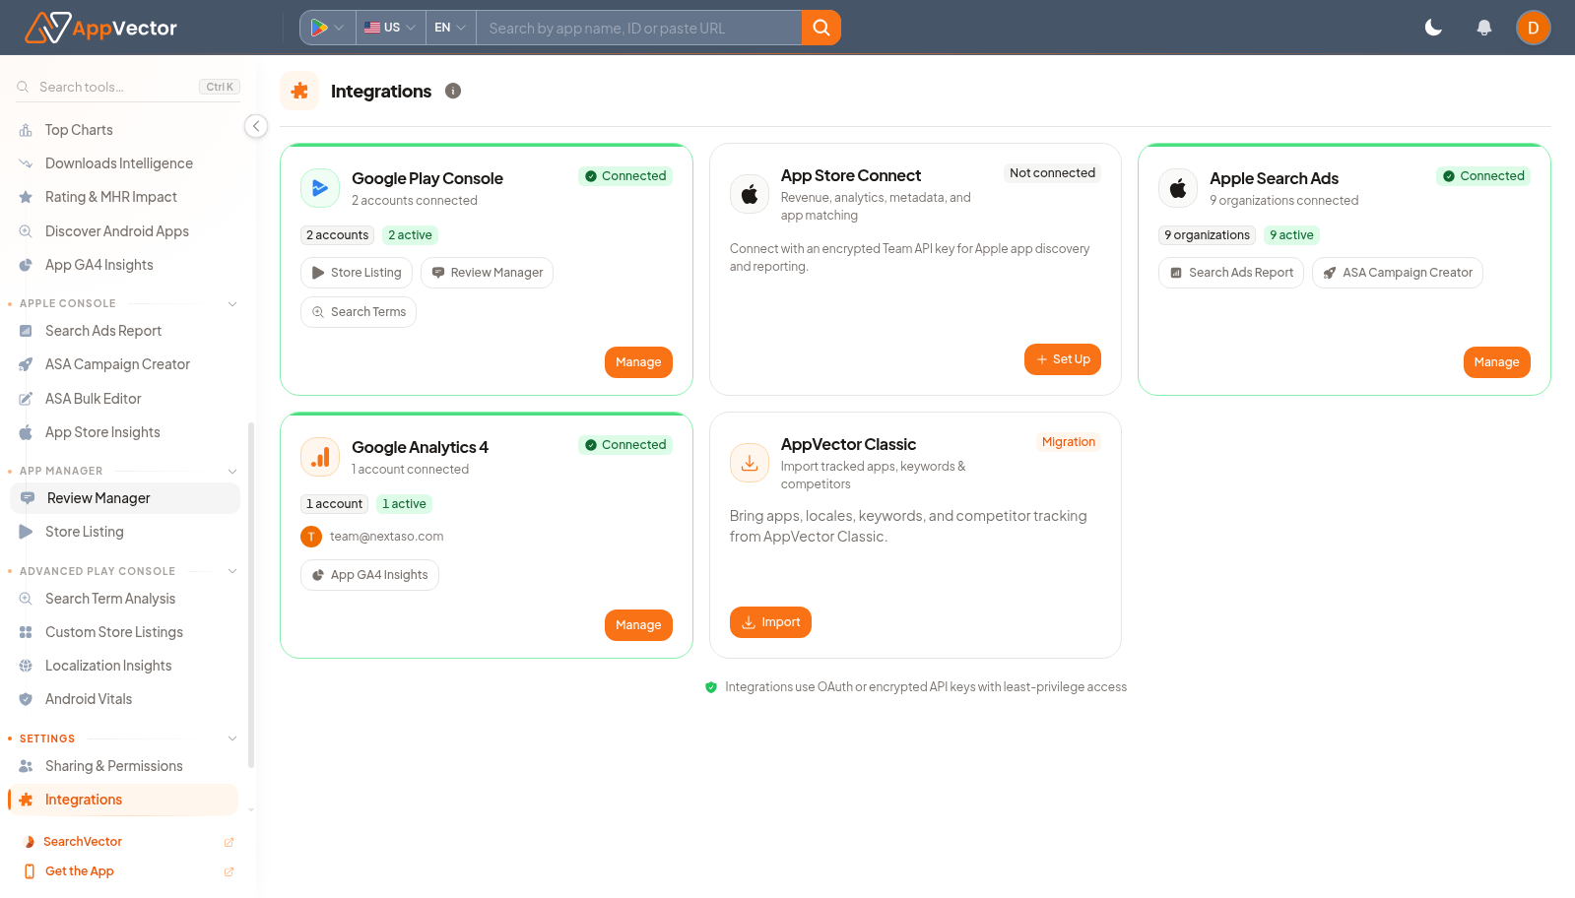Click the Sharing & Permissions people icon
Viewport: 1575px width, 898px height.
[26, 766]
